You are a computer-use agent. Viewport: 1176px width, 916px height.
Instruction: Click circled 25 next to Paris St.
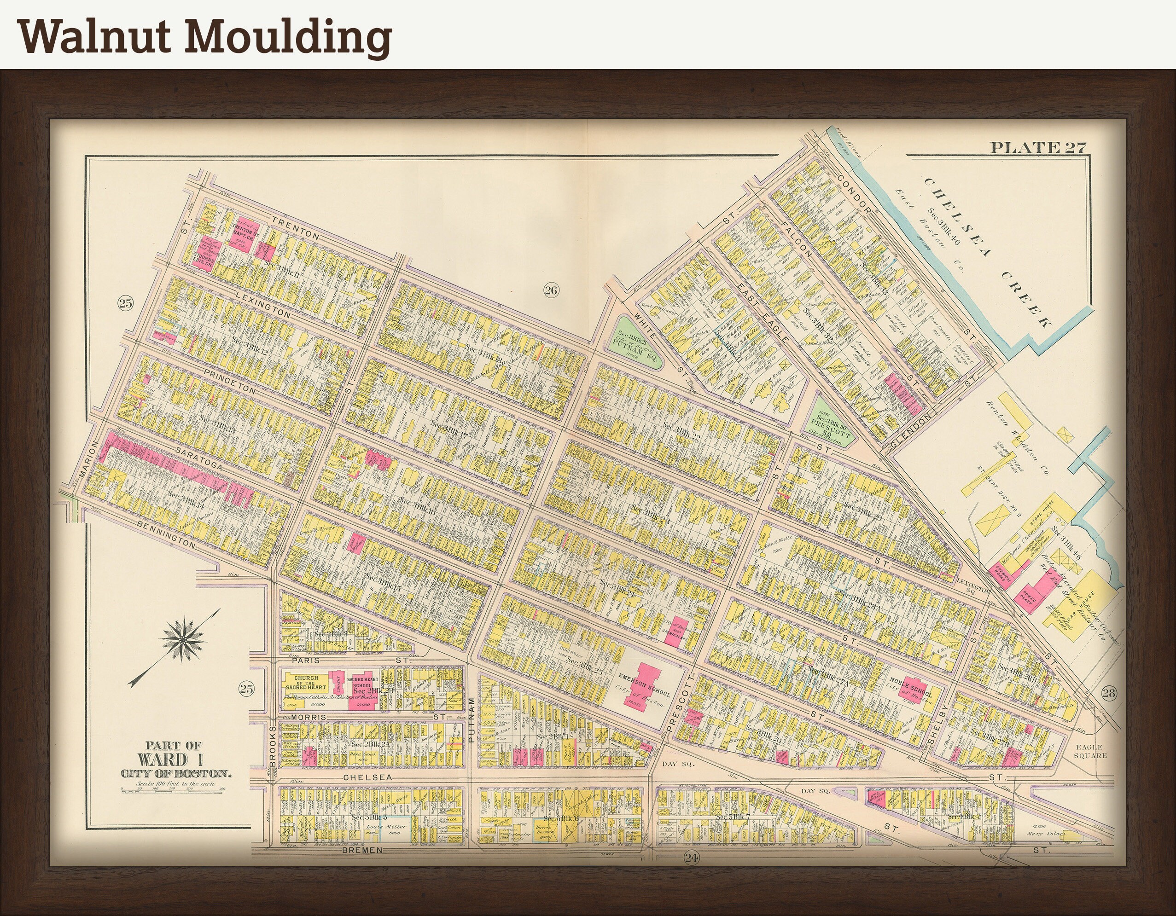tap(245, 690)
